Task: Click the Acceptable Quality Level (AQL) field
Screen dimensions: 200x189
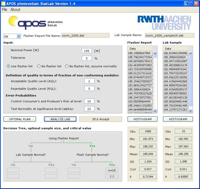Action: click(x=89, y=81)
